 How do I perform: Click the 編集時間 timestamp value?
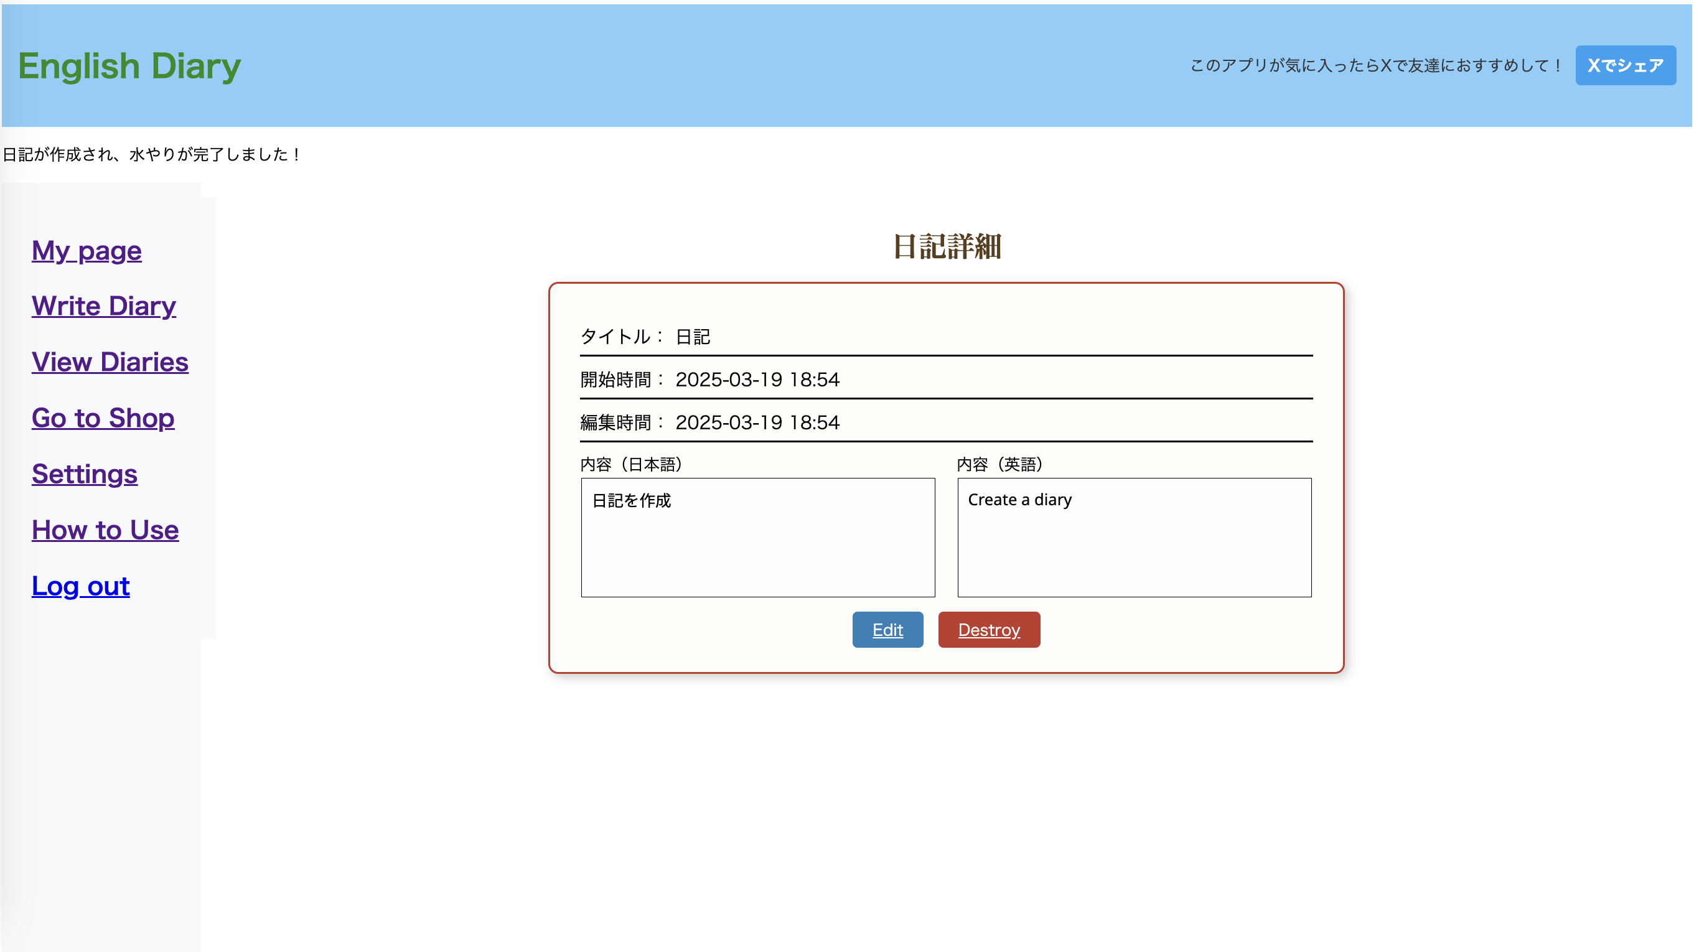(757, 422)
